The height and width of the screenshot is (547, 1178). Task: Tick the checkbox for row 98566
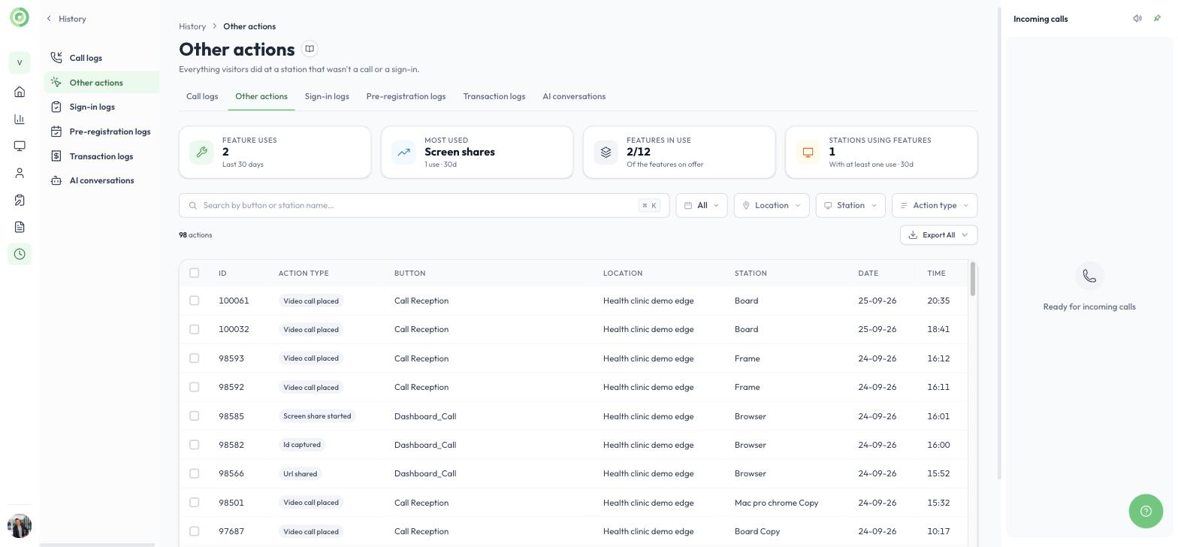click(x=195, y=473)
